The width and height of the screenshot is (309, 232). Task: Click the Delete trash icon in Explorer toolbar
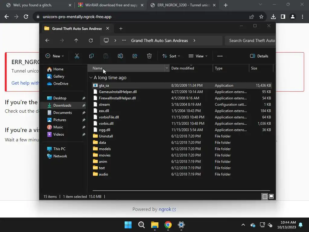click(x=149, y=56)
